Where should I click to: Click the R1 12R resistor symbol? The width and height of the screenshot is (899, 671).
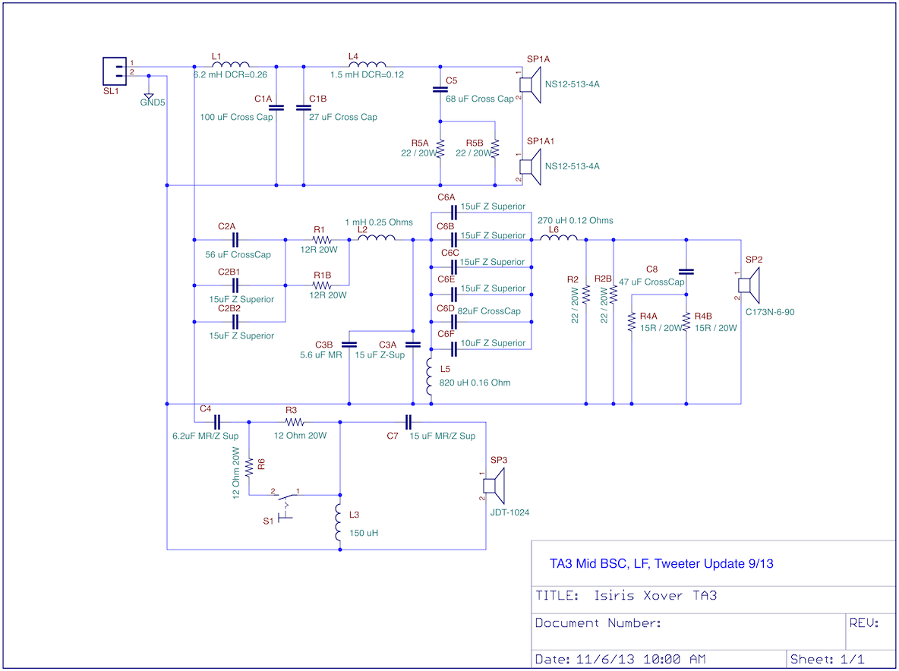[x=322, y=240]
